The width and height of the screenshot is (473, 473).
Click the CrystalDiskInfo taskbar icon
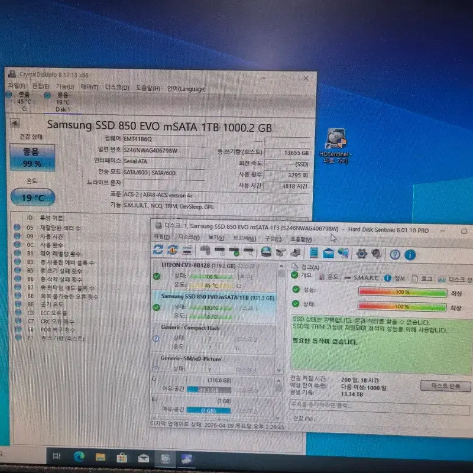(x=165, y=459)
